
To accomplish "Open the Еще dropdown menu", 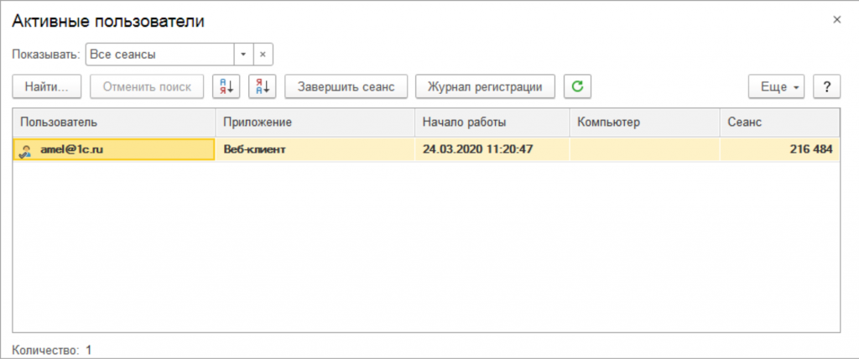I will tap(777, 86).
